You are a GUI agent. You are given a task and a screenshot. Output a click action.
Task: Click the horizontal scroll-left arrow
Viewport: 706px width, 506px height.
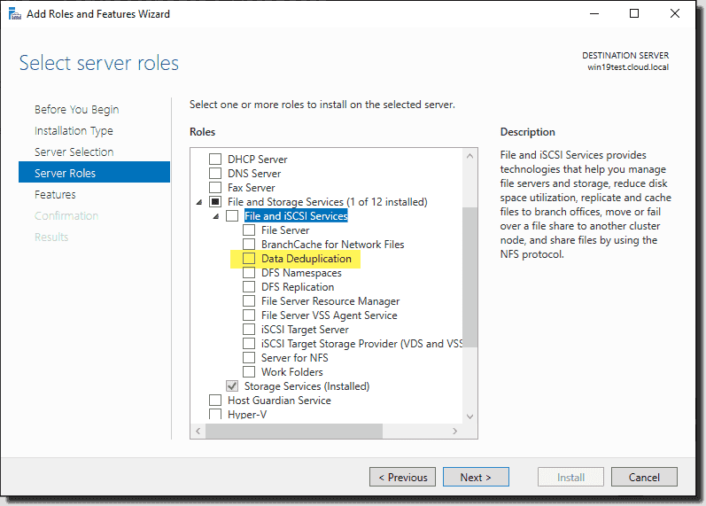[x=198, y=432]
